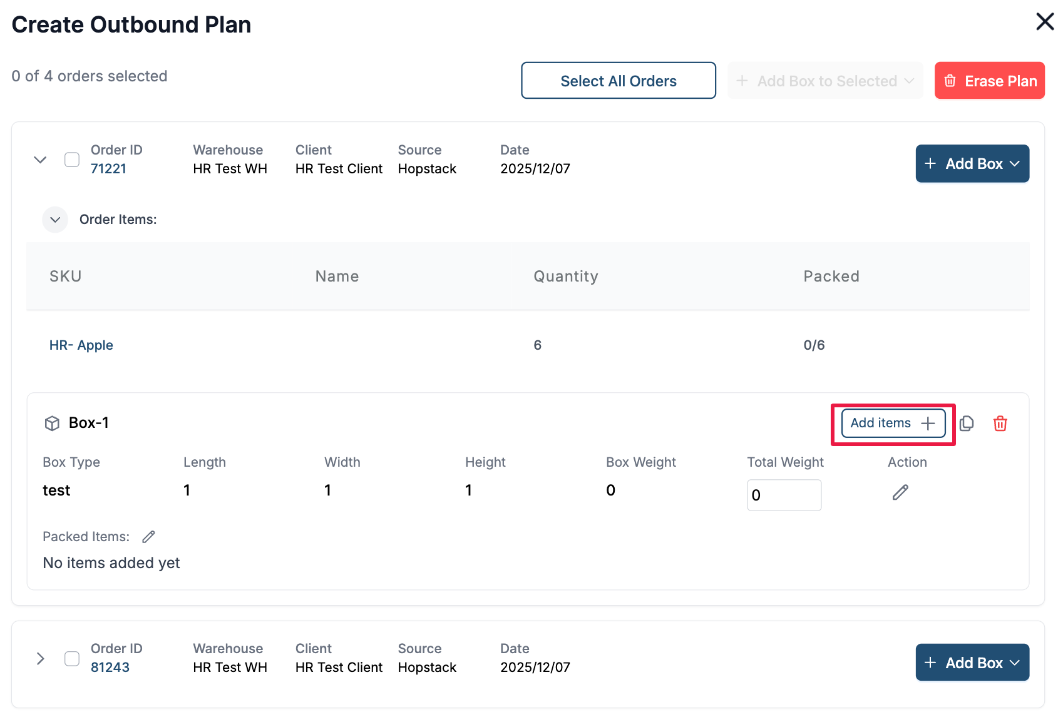Open Add Box dropdown for order 71221
This screenshot has height=717, width=1063.
pyautogui.click(x=972, y=164)
